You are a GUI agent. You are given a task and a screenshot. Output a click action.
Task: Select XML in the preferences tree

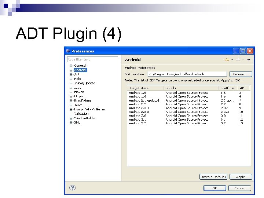tap(77, 122)
